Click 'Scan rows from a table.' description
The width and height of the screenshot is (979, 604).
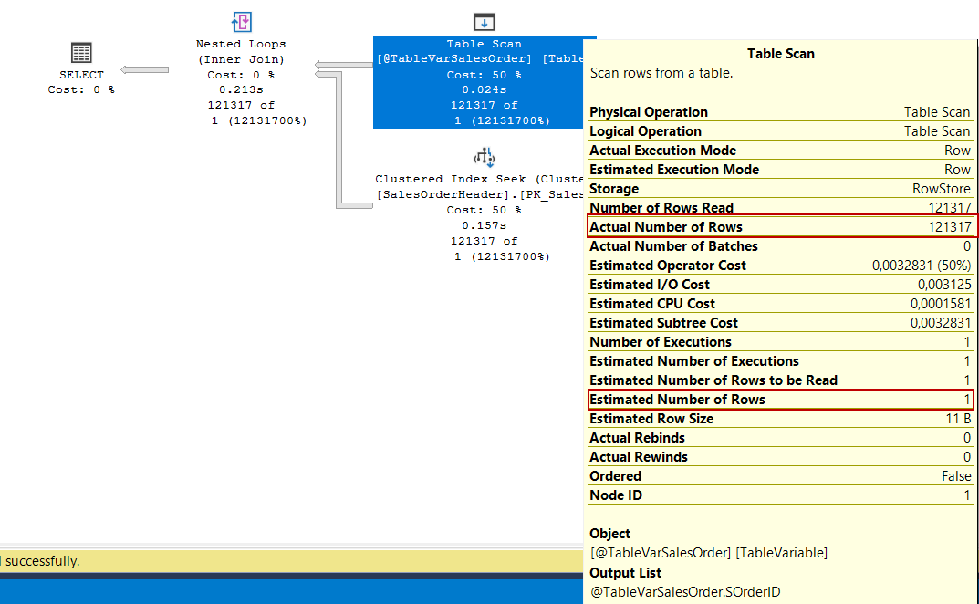tap(661, 73)
